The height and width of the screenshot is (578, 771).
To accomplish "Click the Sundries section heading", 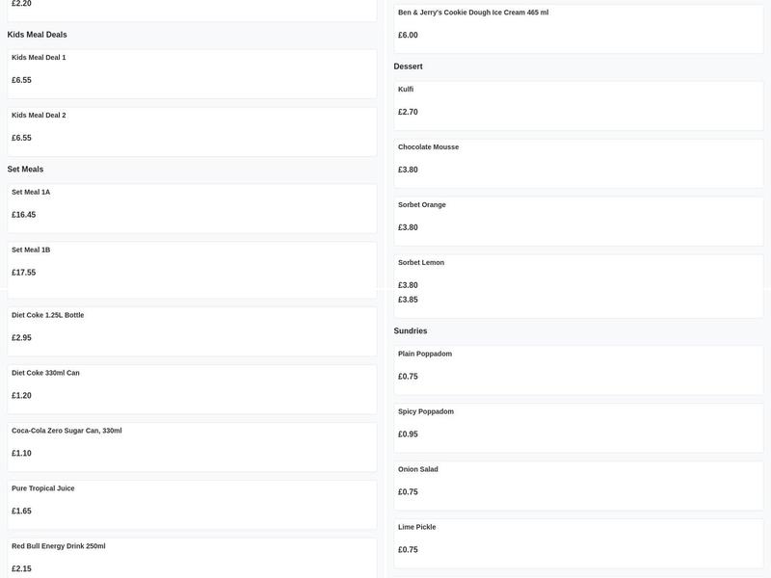I will pyautogui.click(x=411, y=331).
